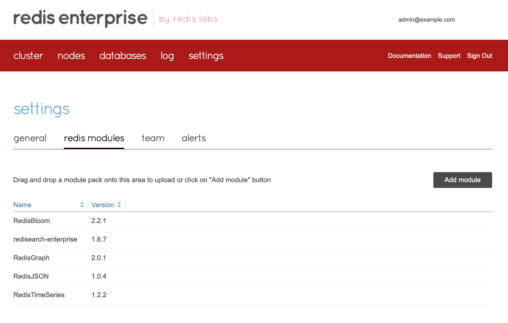
Task: Select the redis modules tab
Action: 94,138
